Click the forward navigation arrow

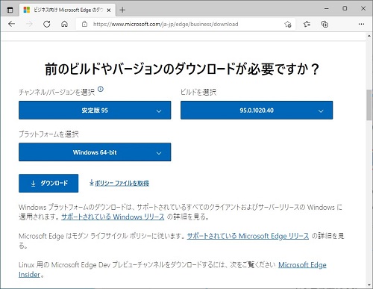pos(29,24)
